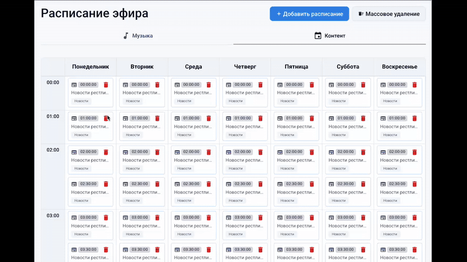Open Новости рестлинга title in Sunday 02:00:00 card

point(399,160)
